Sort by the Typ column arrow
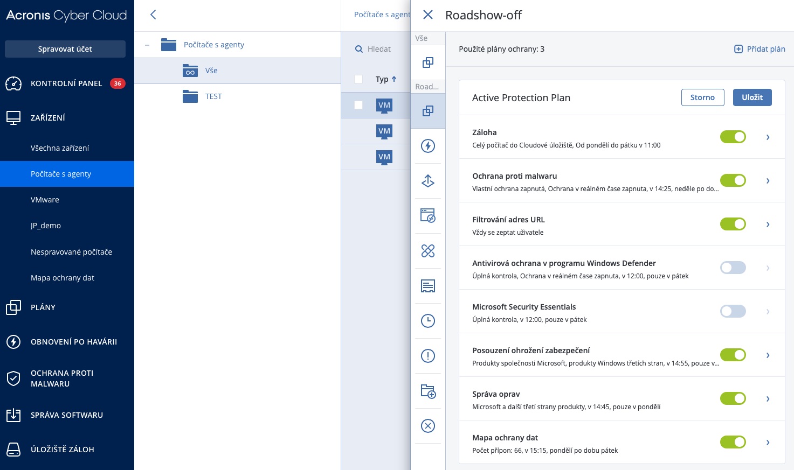Image resolution: width=794 pixels, height=470 pixels. (x=394, y=79)
